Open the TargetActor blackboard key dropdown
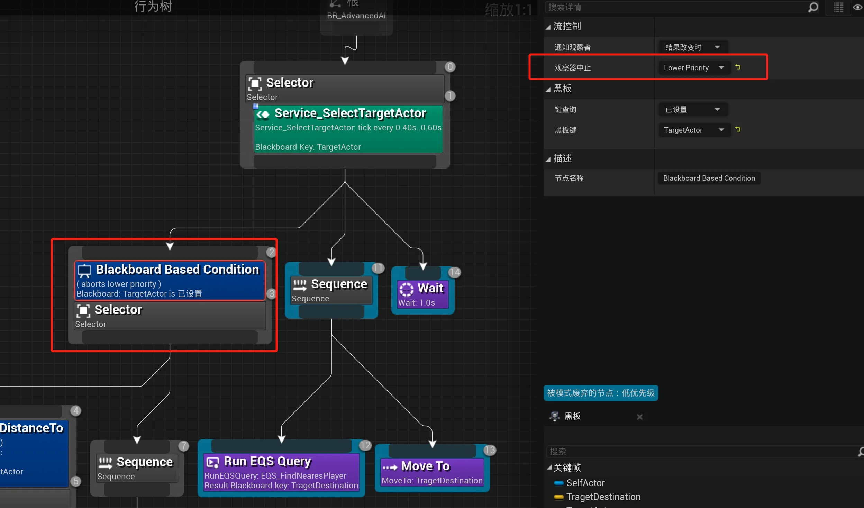 pos(694,130)
